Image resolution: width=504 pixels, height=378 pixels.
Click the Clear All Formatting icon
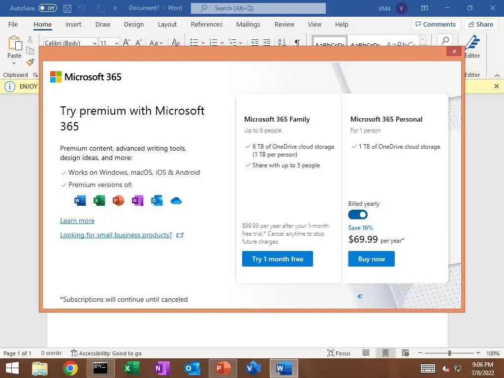point(175,42)
